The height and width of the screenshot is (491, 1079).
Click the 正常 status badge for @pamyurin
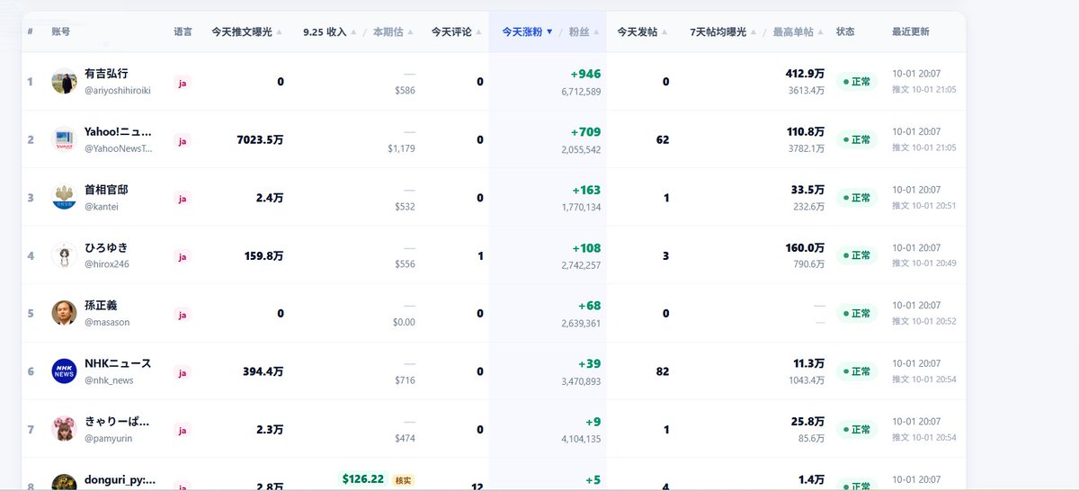click(x=857, y=429)
